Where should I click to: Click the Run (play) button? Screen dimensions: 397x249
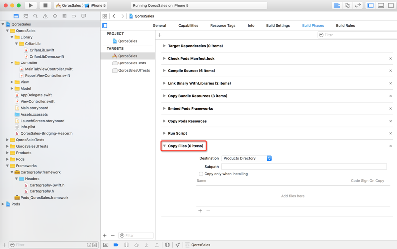[x=31, y=5]
